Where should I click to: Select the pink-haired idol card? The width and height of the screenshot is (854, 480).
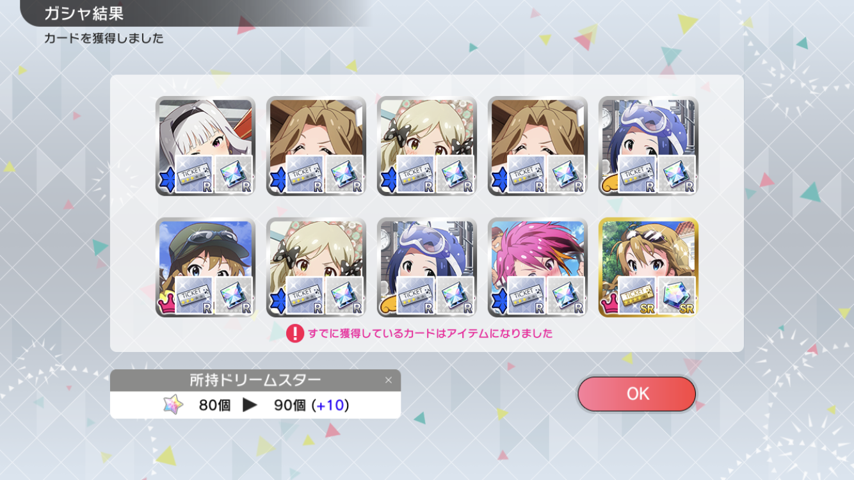538,268
